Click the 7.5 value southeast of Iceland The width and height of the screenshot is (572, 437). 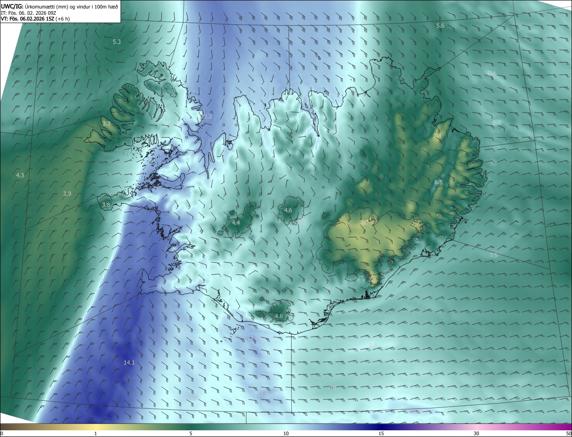coord(493,256)
